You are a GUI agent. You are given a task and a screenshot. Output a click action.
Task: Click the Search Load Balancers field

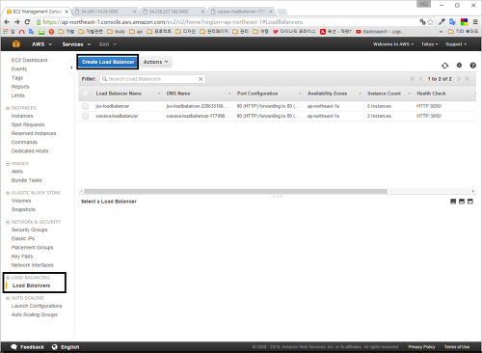tap(152, 79)
